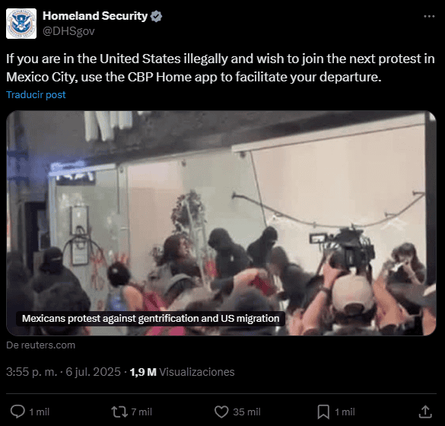Click the 7 mil reposts count
445x426 pixels.
(x=141, y=412)
